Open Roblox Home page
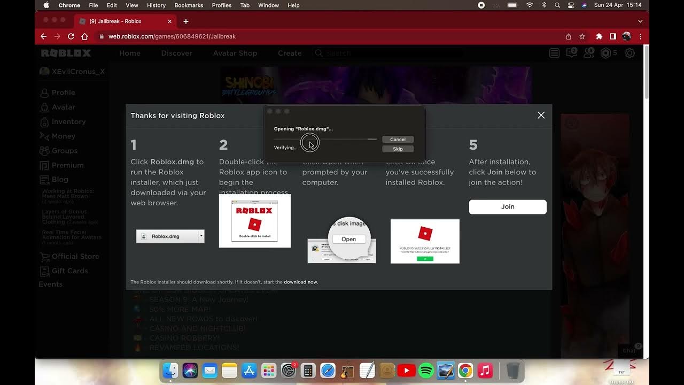The image size is (684, 385). [x=130, y=53]
